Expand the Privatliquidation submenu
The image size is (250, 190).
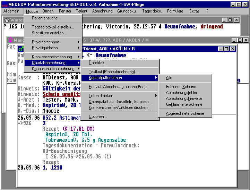coord(53,48)
